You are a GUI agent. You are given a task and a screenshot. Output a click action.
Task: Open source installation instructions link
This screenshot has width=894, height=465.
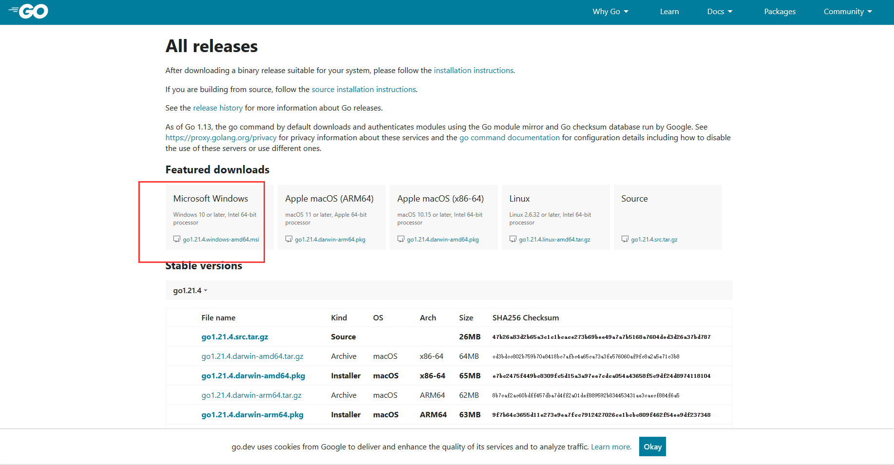click(364, 90)
